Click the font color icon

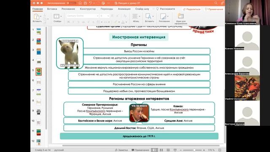click(123, 22)
